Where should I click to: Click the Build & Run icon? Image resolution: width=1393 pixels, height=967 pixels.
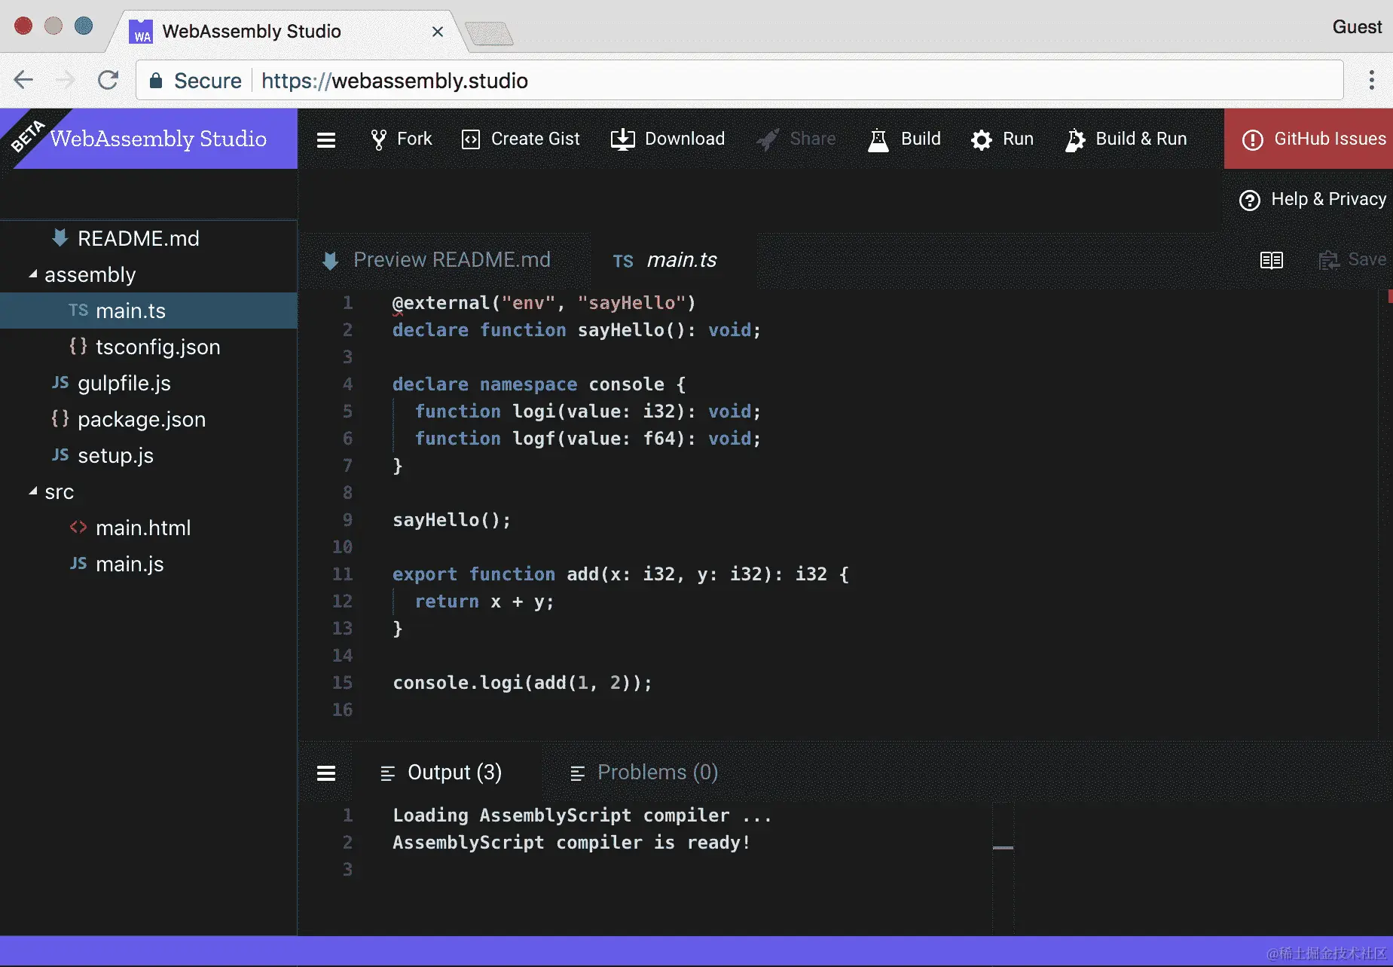1076,140
